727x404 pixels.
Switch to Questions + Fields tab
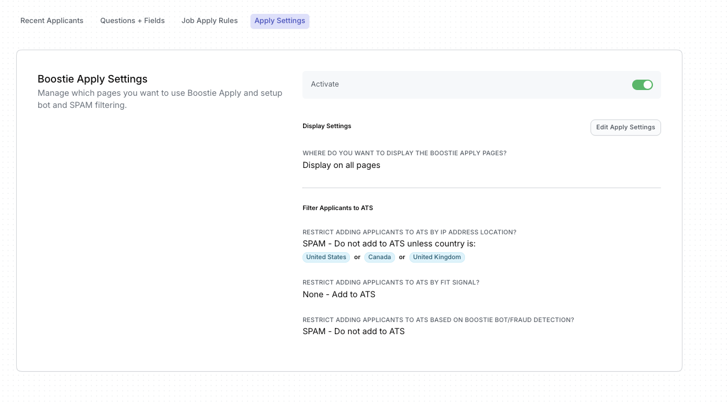pos(132,21)
